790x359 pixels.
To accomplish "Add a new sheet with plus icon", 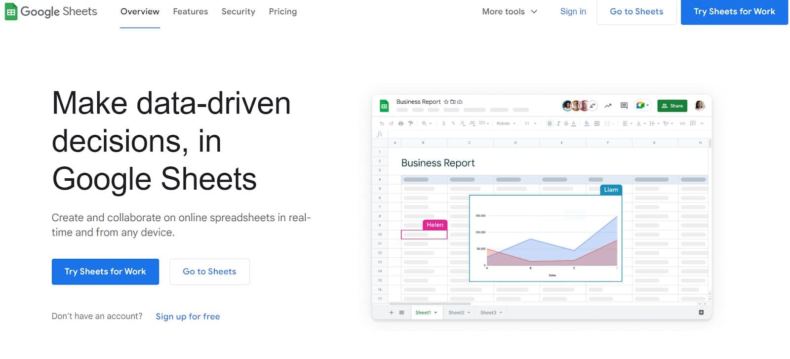I will (x=392, y=313).
